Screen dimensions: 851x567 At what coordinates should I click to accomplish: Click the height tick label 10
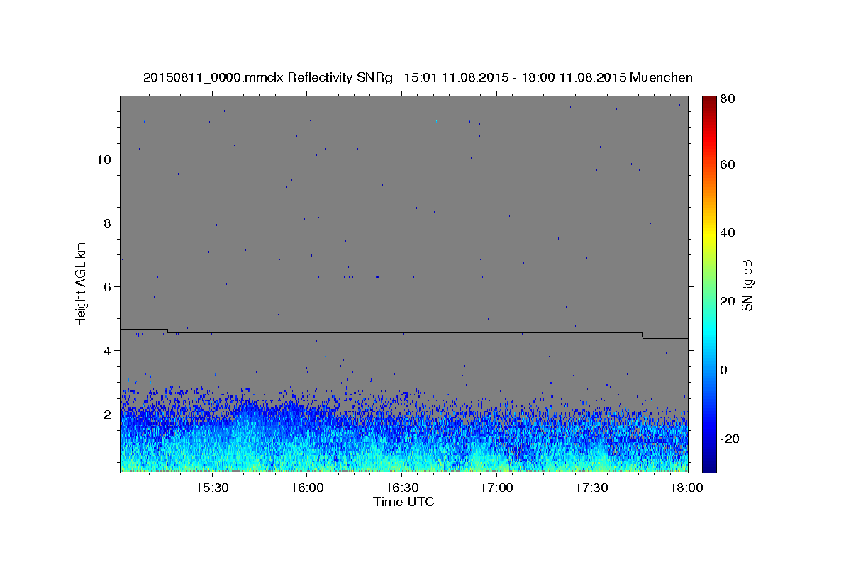[x=103, y=159]
